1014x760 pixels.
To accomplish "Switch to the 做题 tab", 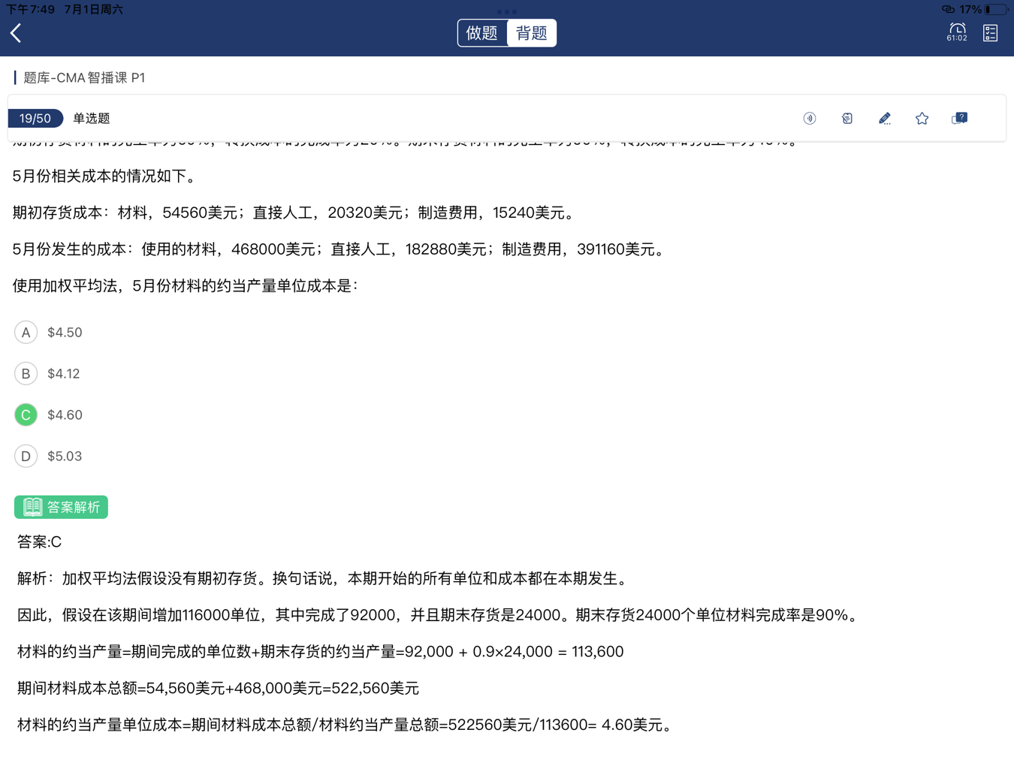I will point(482,33).
